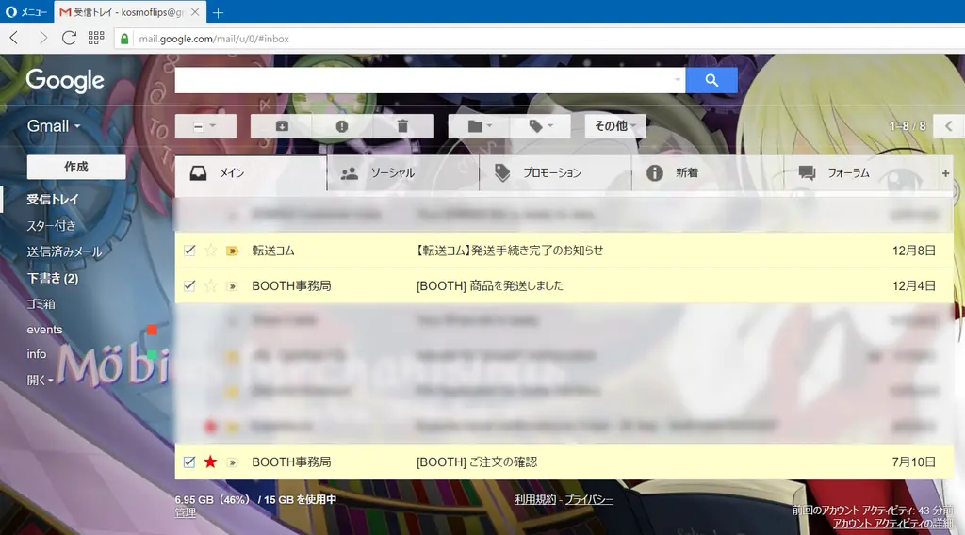Go back in browser history
This screenshot has height=535, width=965.
pos(14,38)
